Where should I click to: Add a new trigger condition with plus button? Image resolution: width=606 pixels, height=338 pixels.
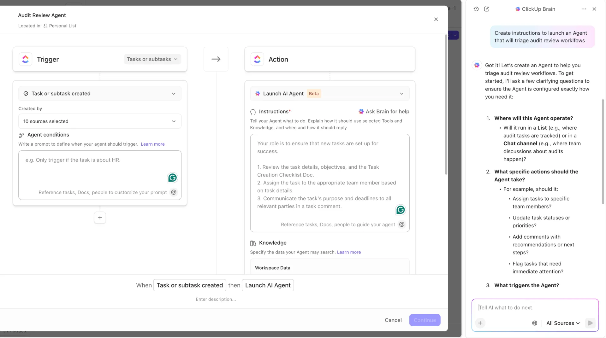100,218
